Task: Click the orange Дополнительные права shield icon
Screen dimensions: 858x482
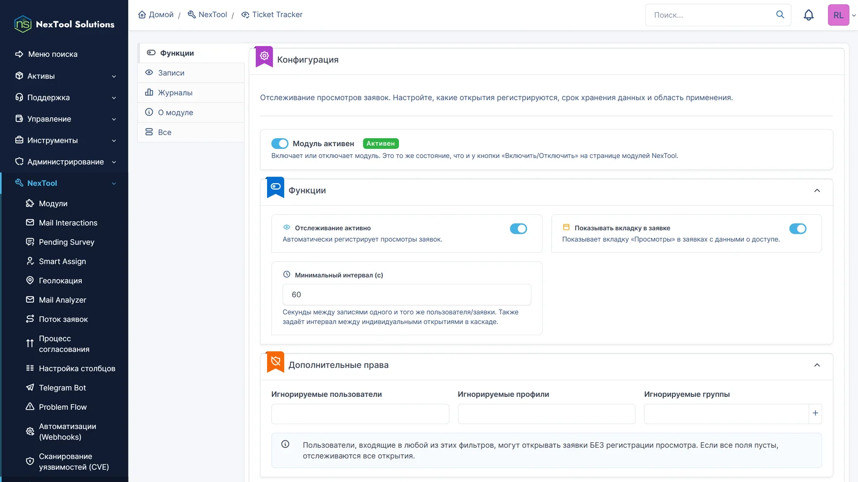Action: point(276,361)
